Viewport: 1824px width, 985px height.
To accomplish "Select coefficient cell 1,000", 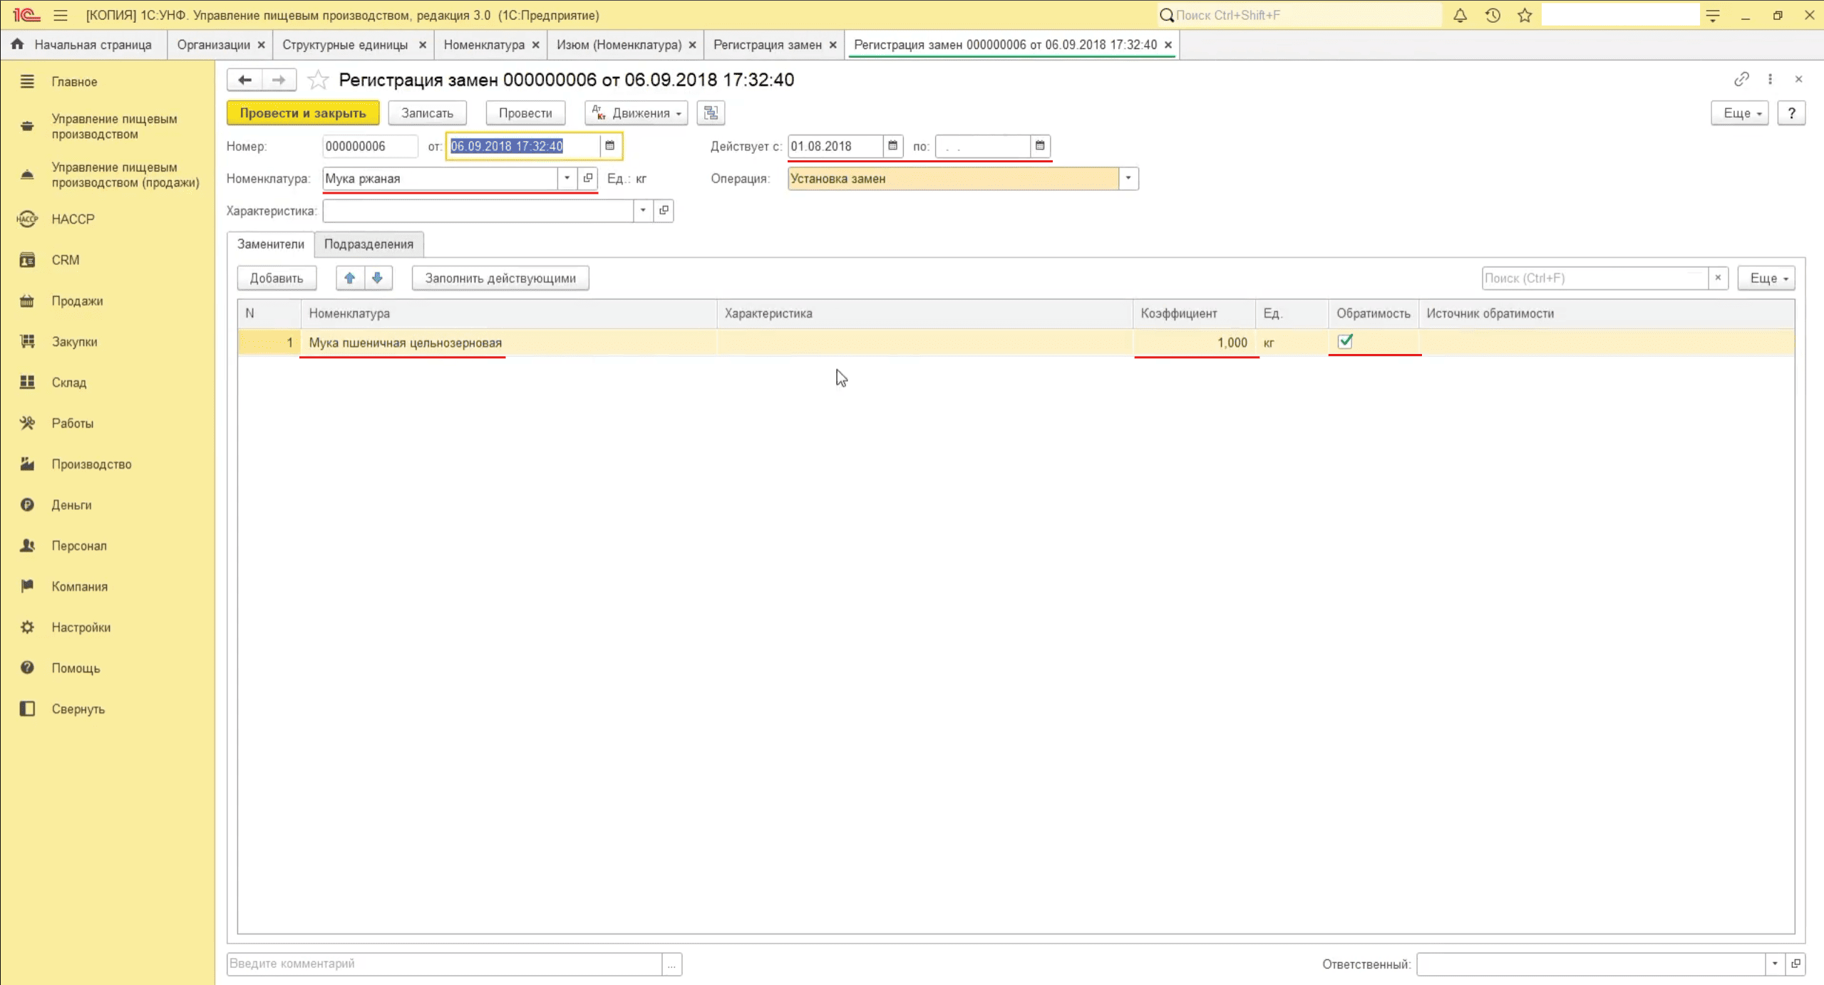I will [x=1194, y=343].
